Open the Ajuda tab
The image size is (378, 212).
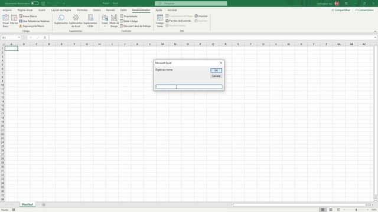159,10
